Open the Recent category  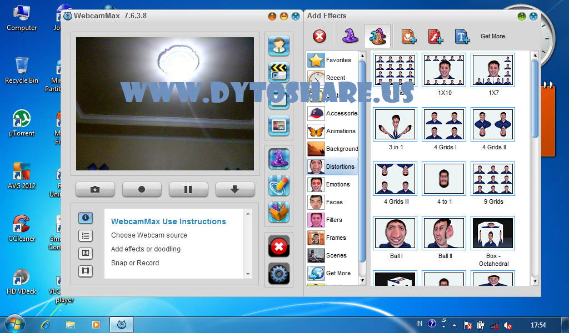(332, 78)
